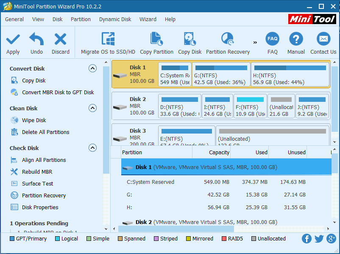340x254 pixels.
Task: Click the sidebar down scroll arrow
Action: click(106, 229)
